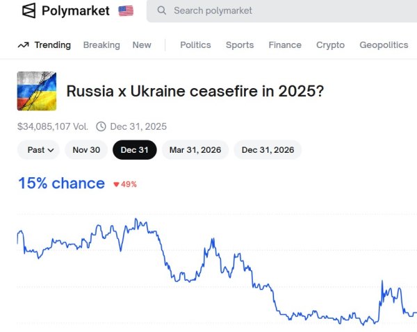Select the Dec 31, 2026 date option
The image size is (417, 332).
[268, 150]
